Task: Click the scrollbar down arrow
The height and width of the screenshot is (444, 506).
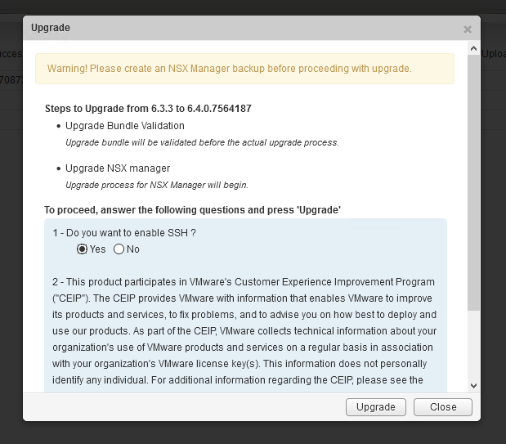Action: (x=473, y=386)
